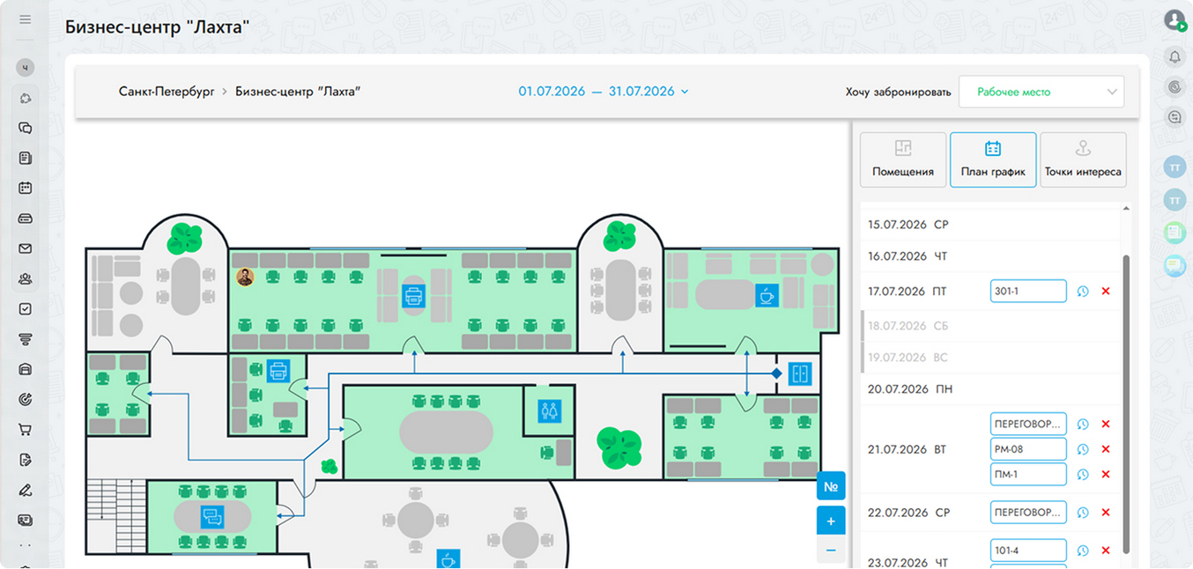The image size is (1193, 569).
Task: Zoom in with the plus button on the map
Action: [x=831, y=521]
